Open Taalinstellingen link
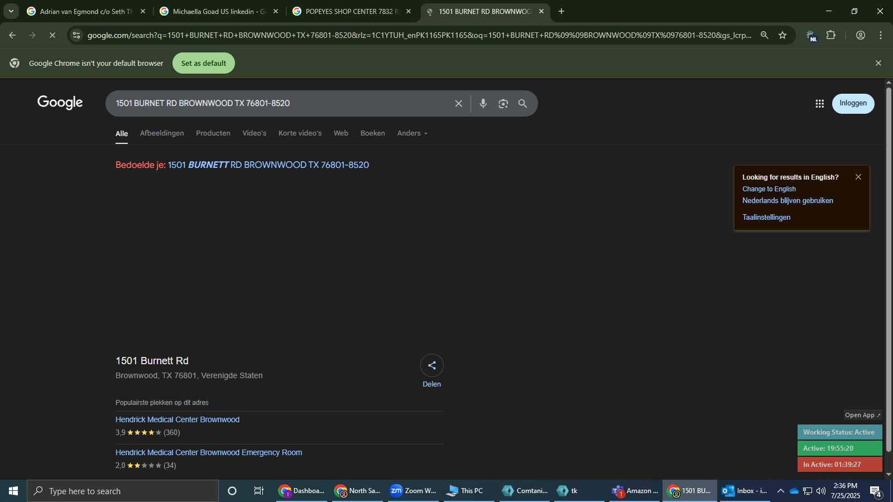893x502 pixels. [766, 218]
